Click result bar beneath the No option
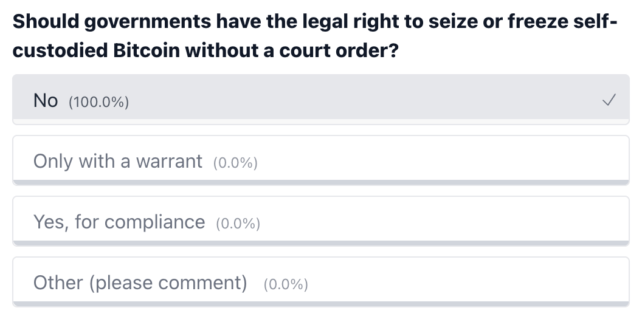642x322 pixels. [321, 122]
